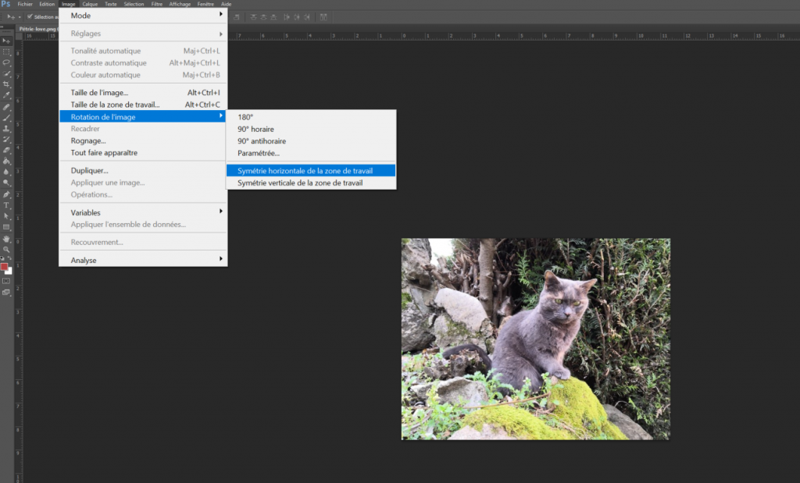This screenshot has height=483, width=800.
Task: Open the Fichier menu
Action: (x=25, y=4)
